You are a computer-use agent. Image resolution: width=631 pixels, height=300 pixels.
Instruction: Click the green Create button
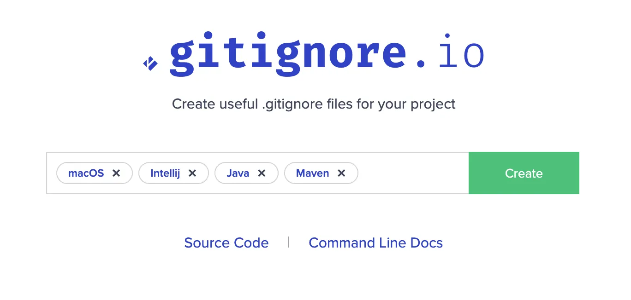pyautogui.click(x=524, y=173)
